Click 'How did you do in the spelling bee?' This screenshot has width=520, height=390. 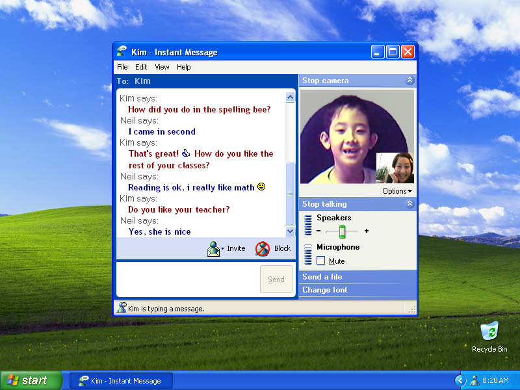click(200, 109)
